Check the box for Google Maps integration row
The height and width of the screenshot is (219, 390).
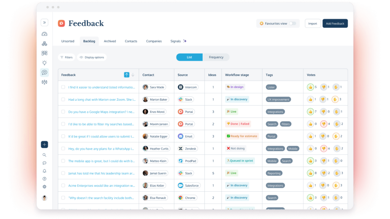[63, 112]
